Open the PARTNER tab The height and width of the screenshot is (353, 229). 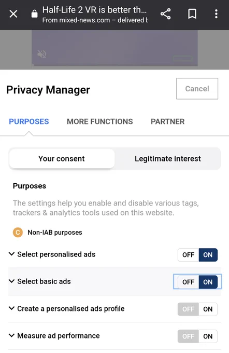coord(168,121)
